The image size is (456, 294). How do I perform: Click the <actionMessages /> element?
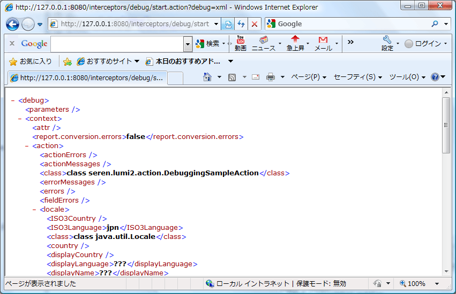pyautogui.click(x=76, y=164)
